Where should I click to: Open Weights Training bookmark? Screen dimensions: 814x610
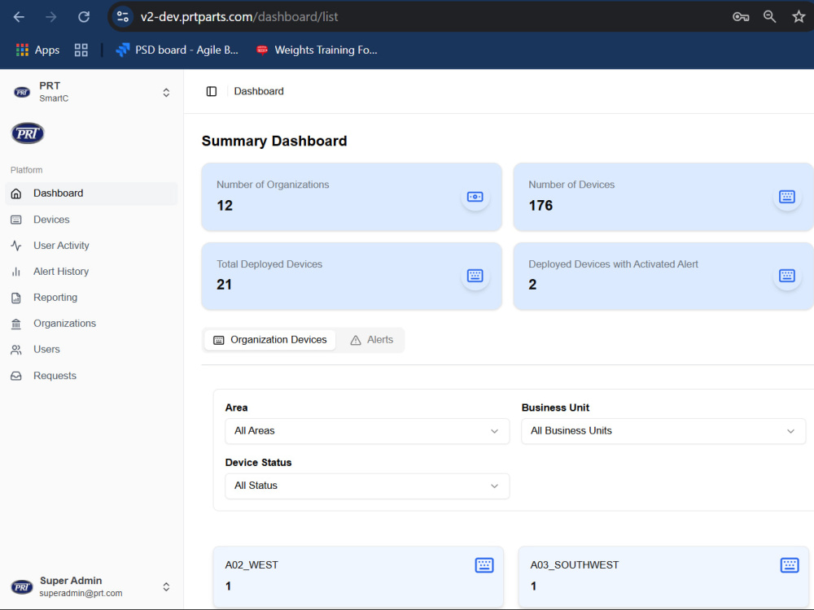click(x=317, y=50)
